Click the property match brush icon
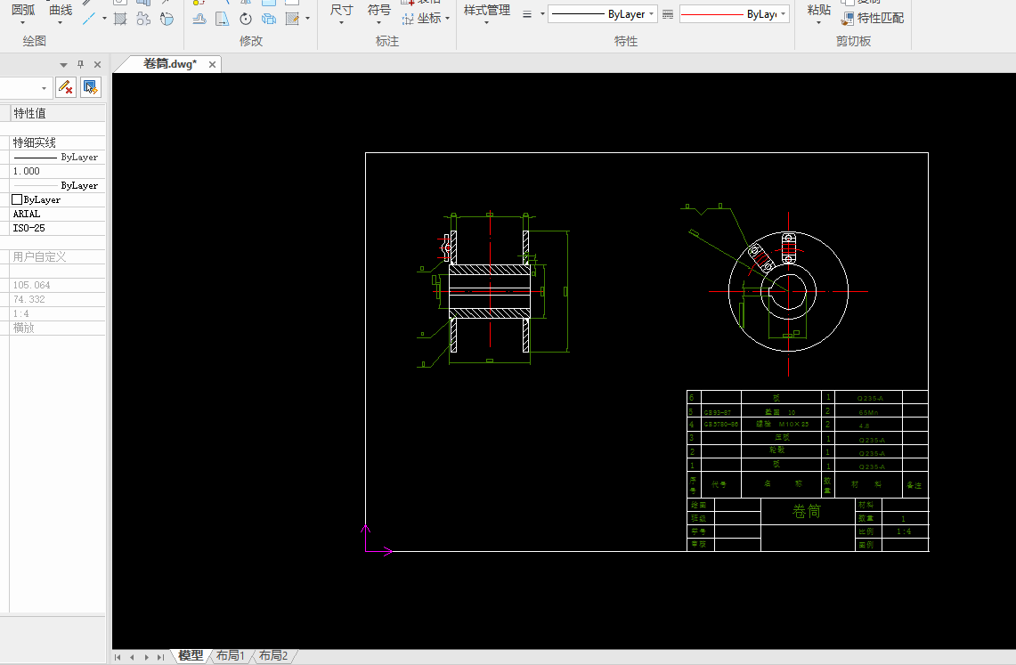The width and height of the screenshot is (1016, 665). tap(848, 19)
